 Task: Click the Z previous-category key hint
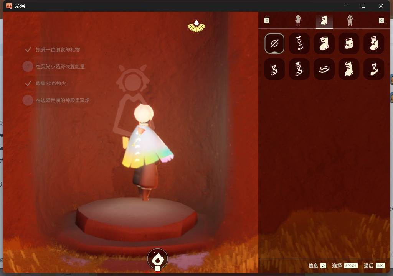pos(267,20)
